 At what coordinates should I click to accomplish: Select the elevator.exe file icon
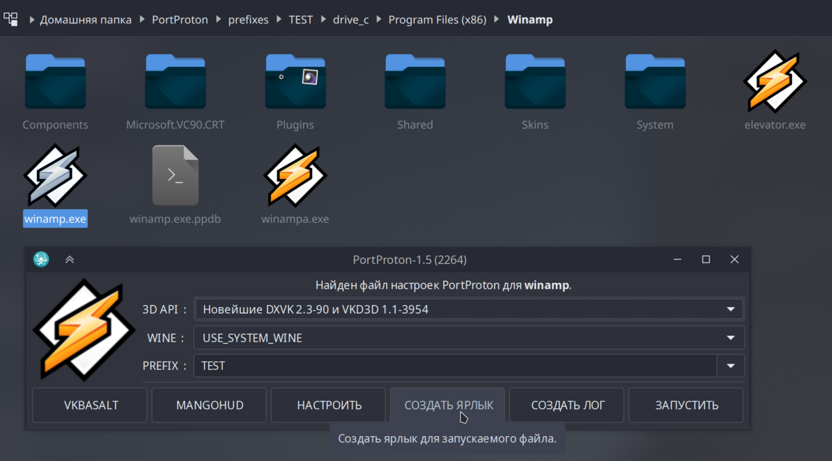click(774, 81)
